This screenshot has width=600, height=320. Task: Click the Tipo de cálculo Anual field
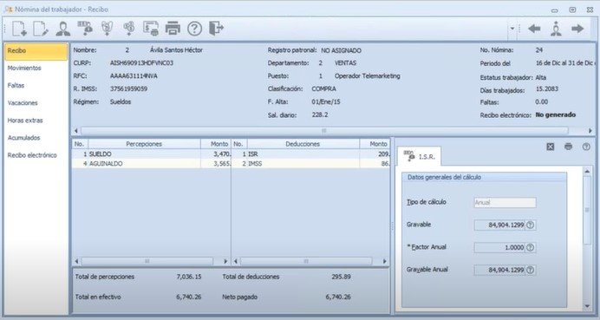(505, 202)
